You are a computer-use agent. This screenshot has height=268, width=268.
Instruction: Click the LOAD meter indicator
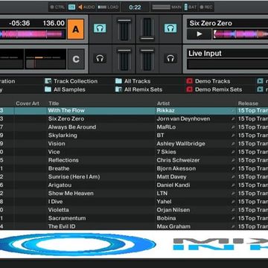coord(108,7)
